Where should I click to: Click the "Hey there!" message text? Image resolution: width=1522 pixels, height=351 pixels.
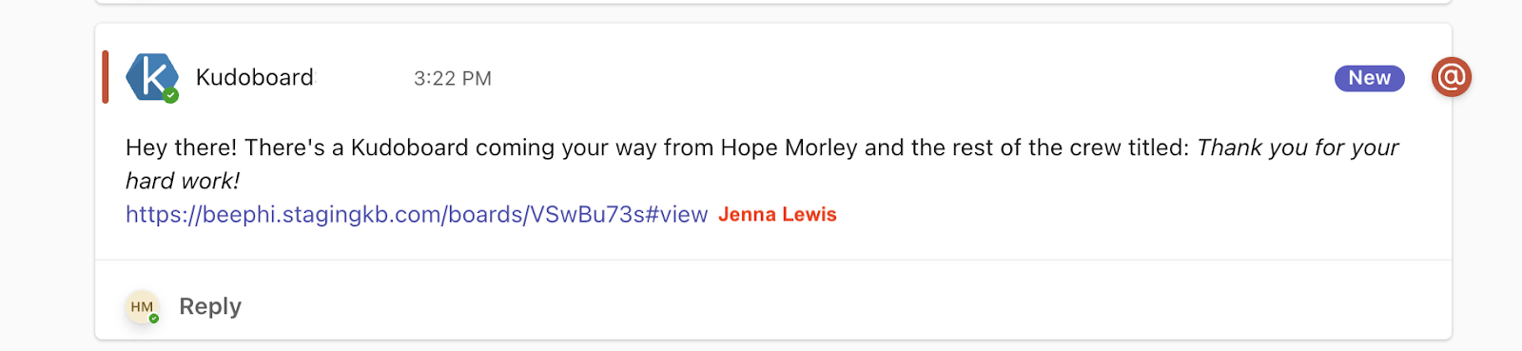[182, 147]
